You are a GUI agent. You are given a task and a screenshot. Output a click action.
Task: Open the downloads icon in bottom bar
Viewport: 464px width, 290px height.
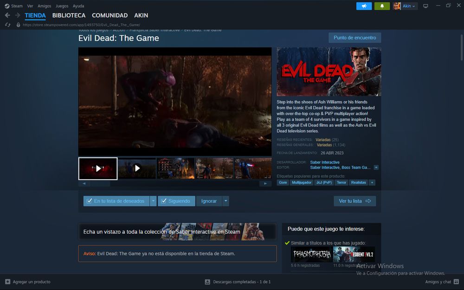click(207, 282)
